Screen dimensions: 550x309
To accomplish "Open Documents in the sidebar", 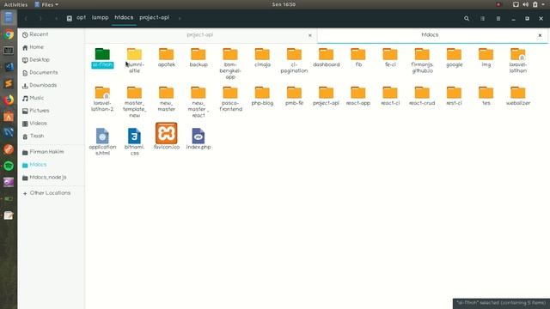I will coord(51,72).
